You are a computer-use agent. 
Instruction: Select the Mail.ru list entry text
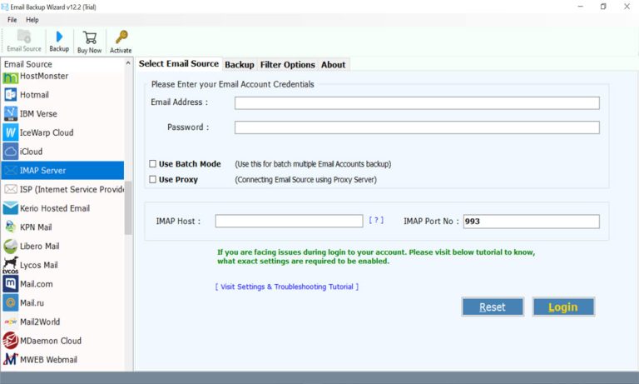tap(32, 303)
